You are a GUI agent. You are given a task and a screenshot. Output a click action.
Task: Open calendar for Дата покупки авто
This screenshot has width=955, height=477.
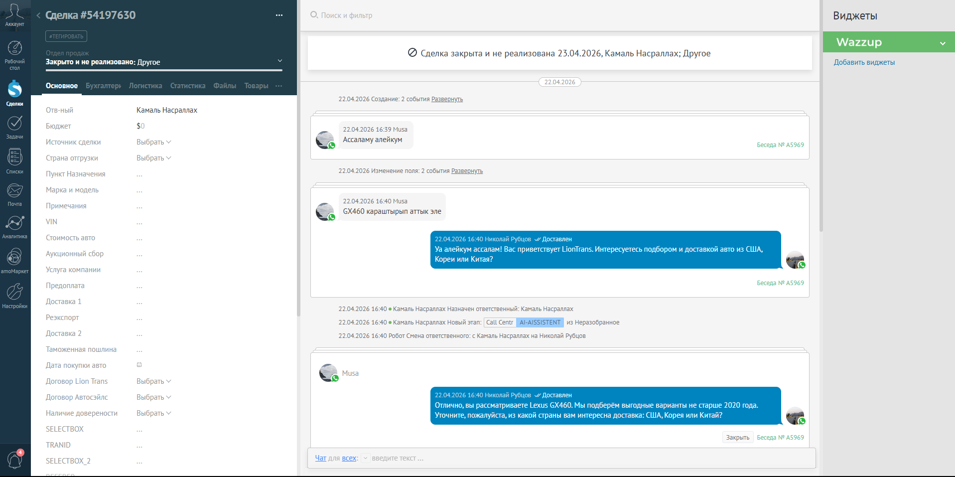click(139, 365)
